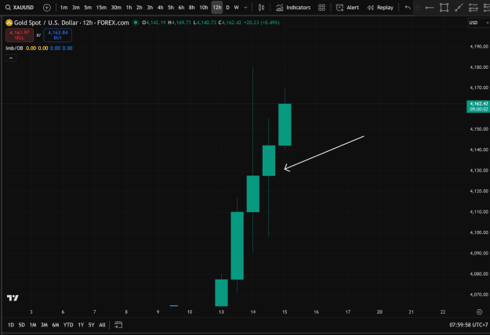490x335 pixels.
Task: Set date range to 3M
Action: coord(44,325)
